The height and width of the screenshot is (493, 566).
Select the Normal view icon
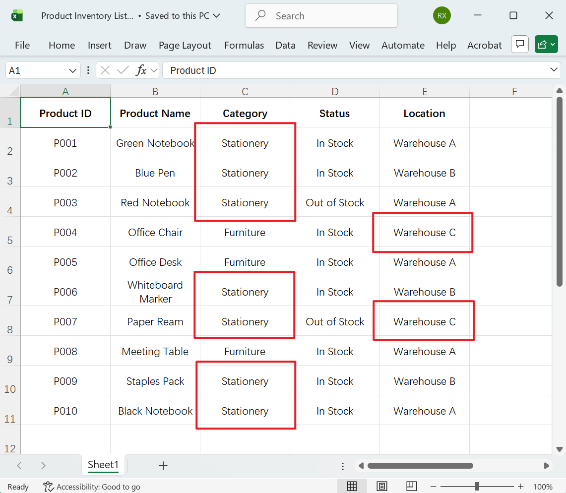click(352, 486)
